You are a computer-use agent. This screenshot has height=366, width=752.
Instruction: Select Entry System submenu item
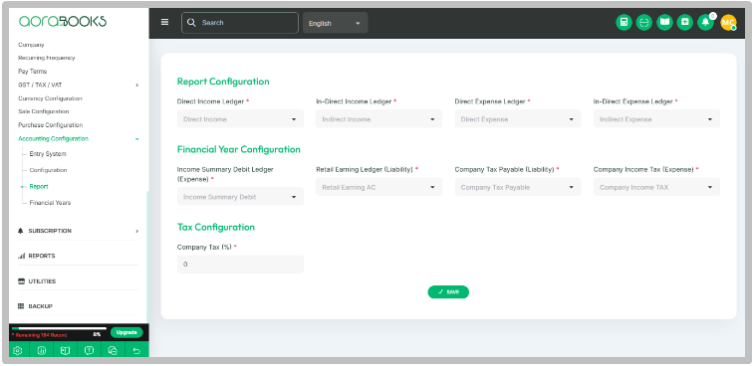48,154
